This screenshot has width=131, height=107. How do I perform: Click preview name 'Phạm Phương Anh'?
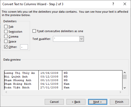18,80
